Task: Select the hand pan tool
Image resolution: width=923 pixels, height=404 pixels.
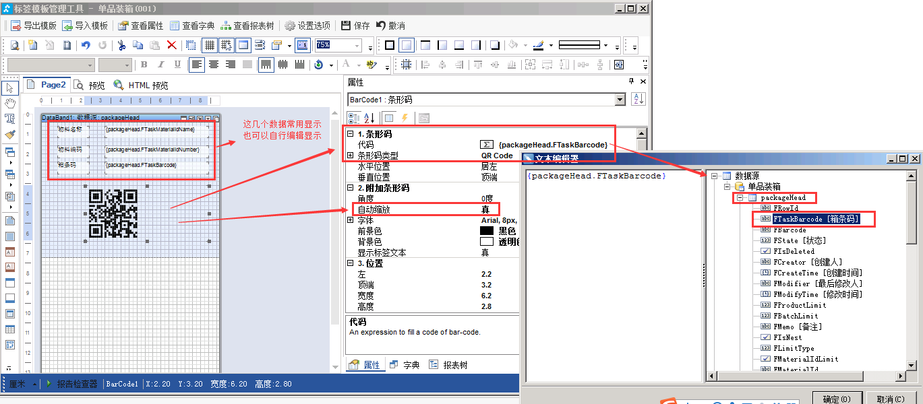Action: [10, 104]
